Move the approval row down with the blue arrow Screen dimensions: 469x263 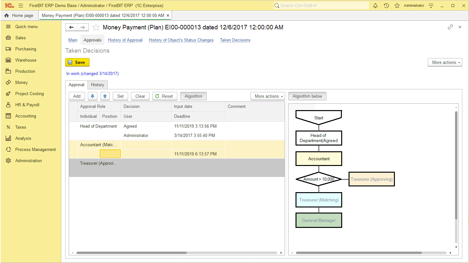pos(92,96)
